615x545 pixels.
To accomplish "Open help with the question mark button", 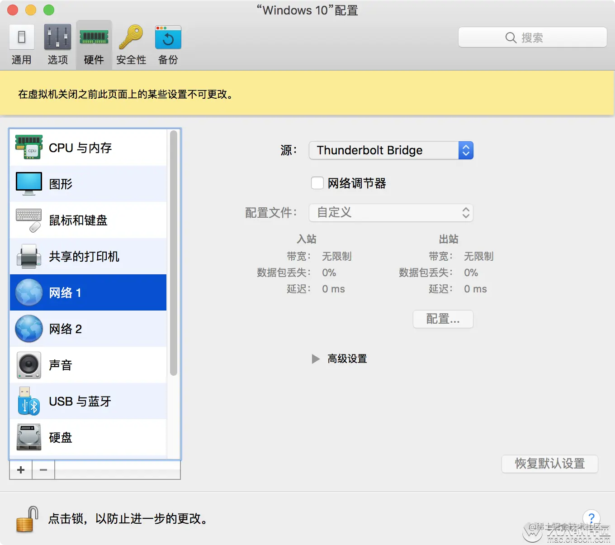I will pos(591,518).
